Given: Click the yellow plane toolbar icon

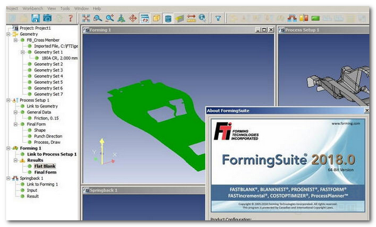Looking at the screenshot, I should tap(179, 18).
